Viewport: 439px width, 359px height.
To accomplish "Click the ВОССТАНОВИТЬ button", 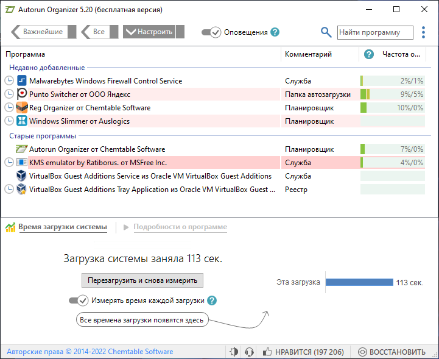I will (x=392, y=352).
